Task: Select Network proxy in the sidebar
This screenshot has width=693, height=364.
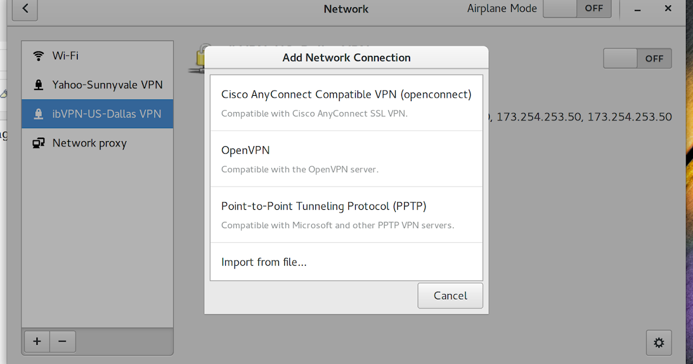Action: [98, 143]
